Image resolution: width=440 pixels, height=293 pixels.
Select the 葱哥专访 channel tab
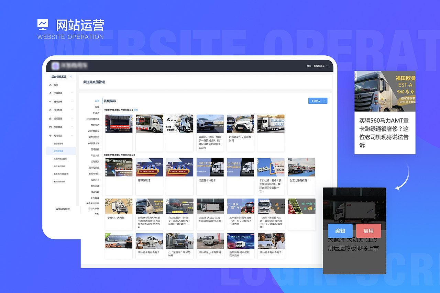coord(95,125)
